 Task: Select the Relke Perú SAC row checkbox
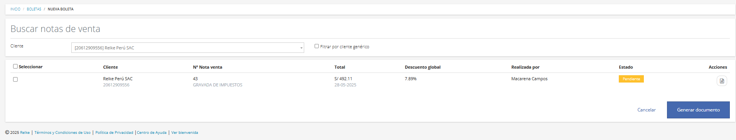pos(15,79)
